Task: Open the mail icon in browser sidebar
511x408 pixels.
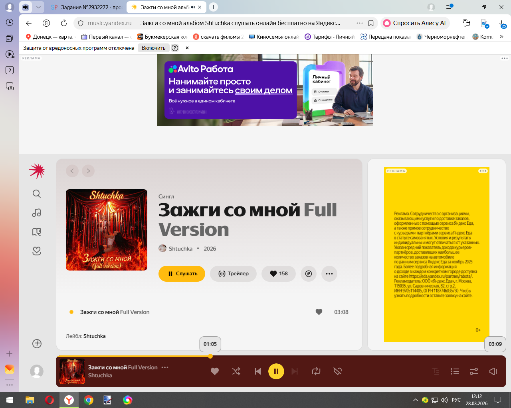Action: [10, 369]
